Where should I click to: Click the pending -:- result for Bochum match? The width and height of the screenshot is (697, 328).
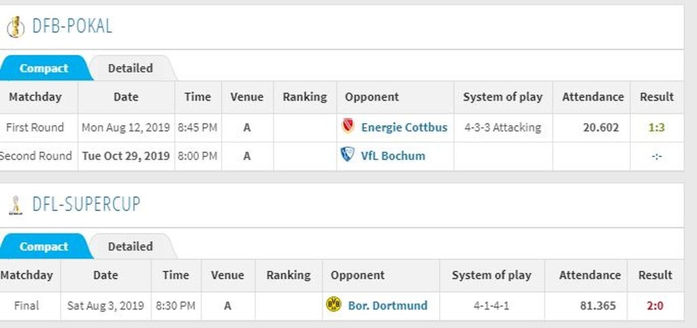click(x=656, y=156)
